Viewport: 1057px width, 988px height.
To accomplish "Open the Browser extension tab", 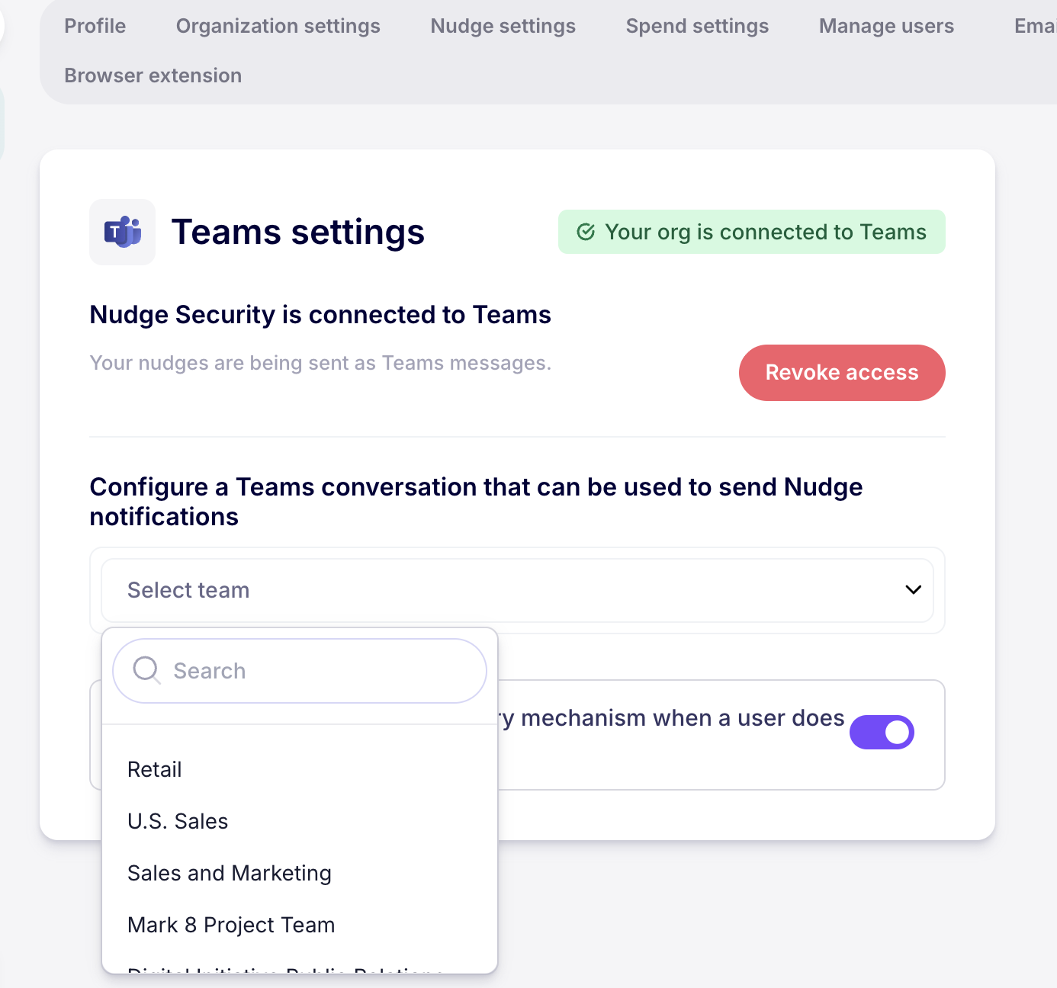I will [153, 75].
